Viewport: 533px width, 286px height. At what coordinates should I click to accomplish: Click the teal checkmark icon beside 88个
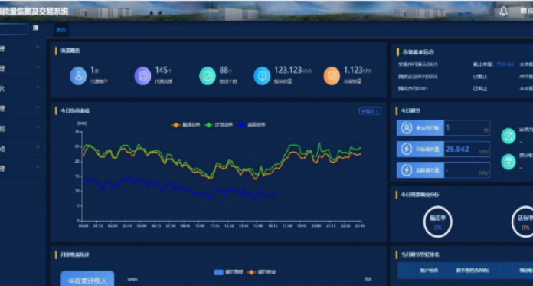point(208,76)
